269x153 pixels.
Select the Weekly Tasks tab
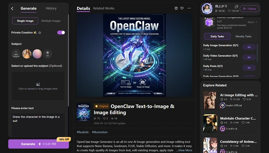coord(244,36)
